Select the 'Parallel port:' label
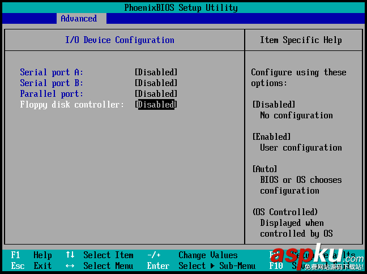This screenshot has height=274, width=367. [52, 93]
